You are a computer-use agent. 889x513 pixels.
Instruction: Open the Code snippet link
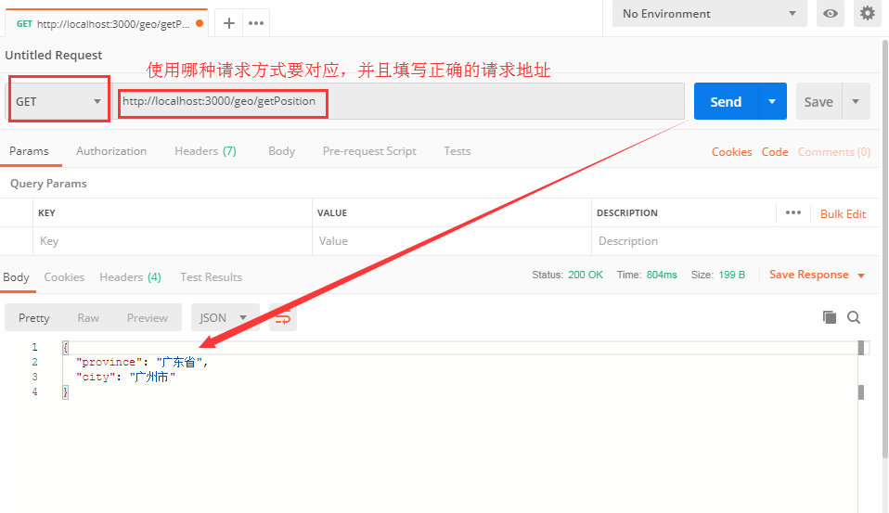[775, 152]
